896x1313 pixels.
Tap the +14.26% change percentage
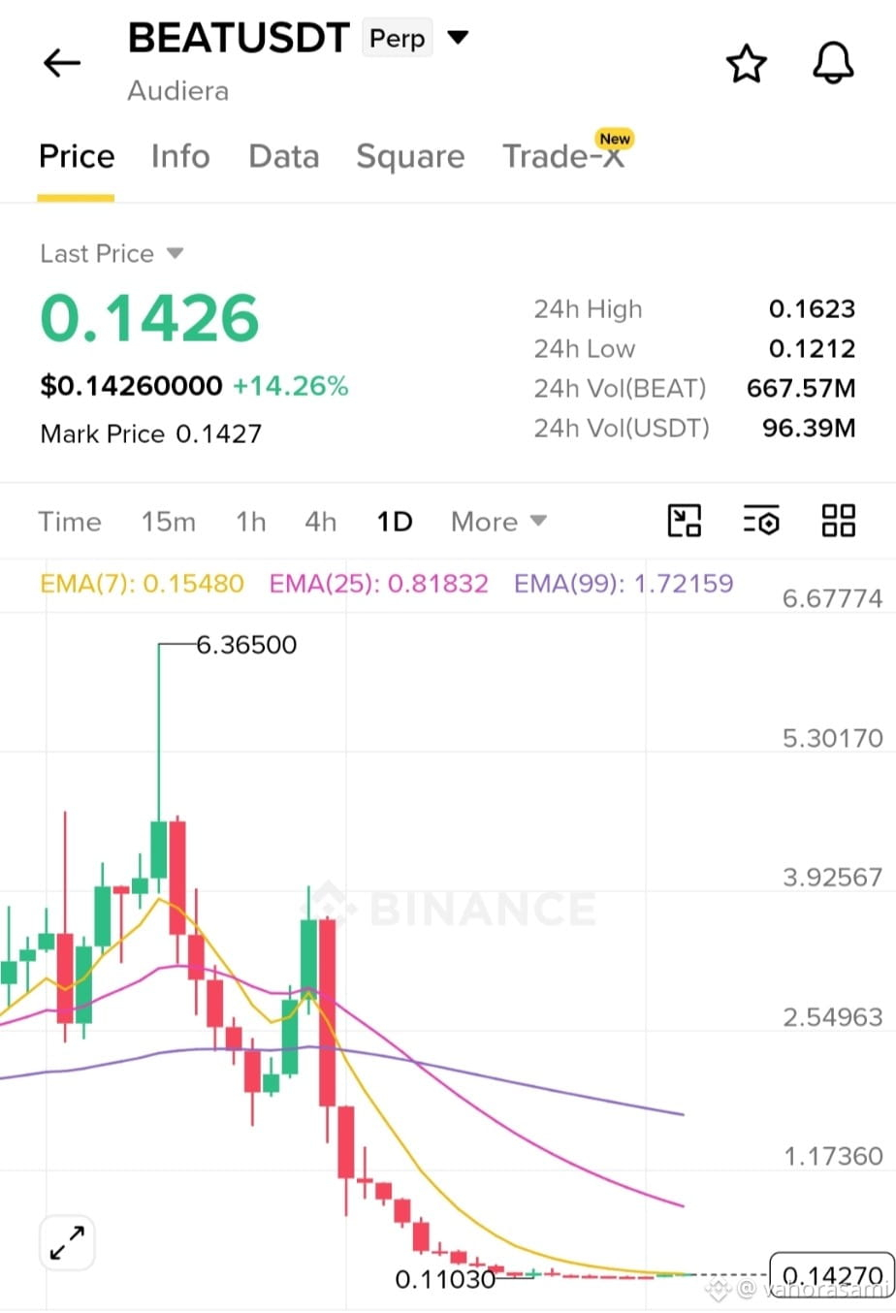point(290,386)
